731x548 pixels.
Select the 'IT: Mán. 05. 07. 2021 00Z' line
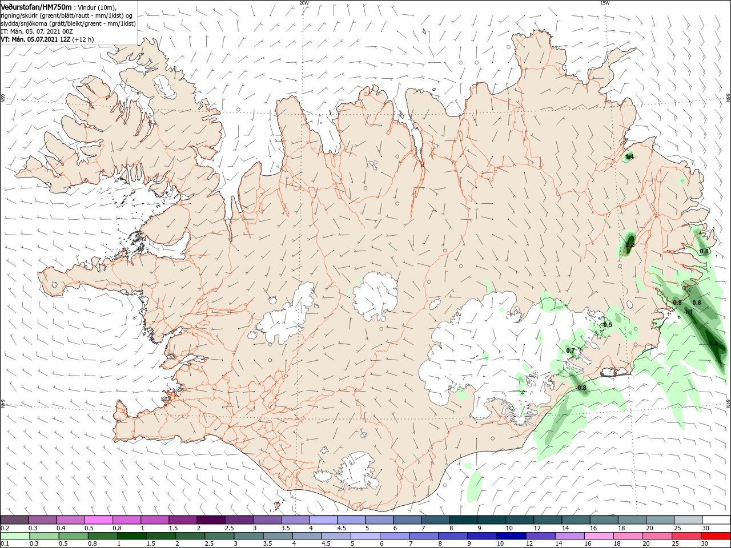click(x=36, y=31)
